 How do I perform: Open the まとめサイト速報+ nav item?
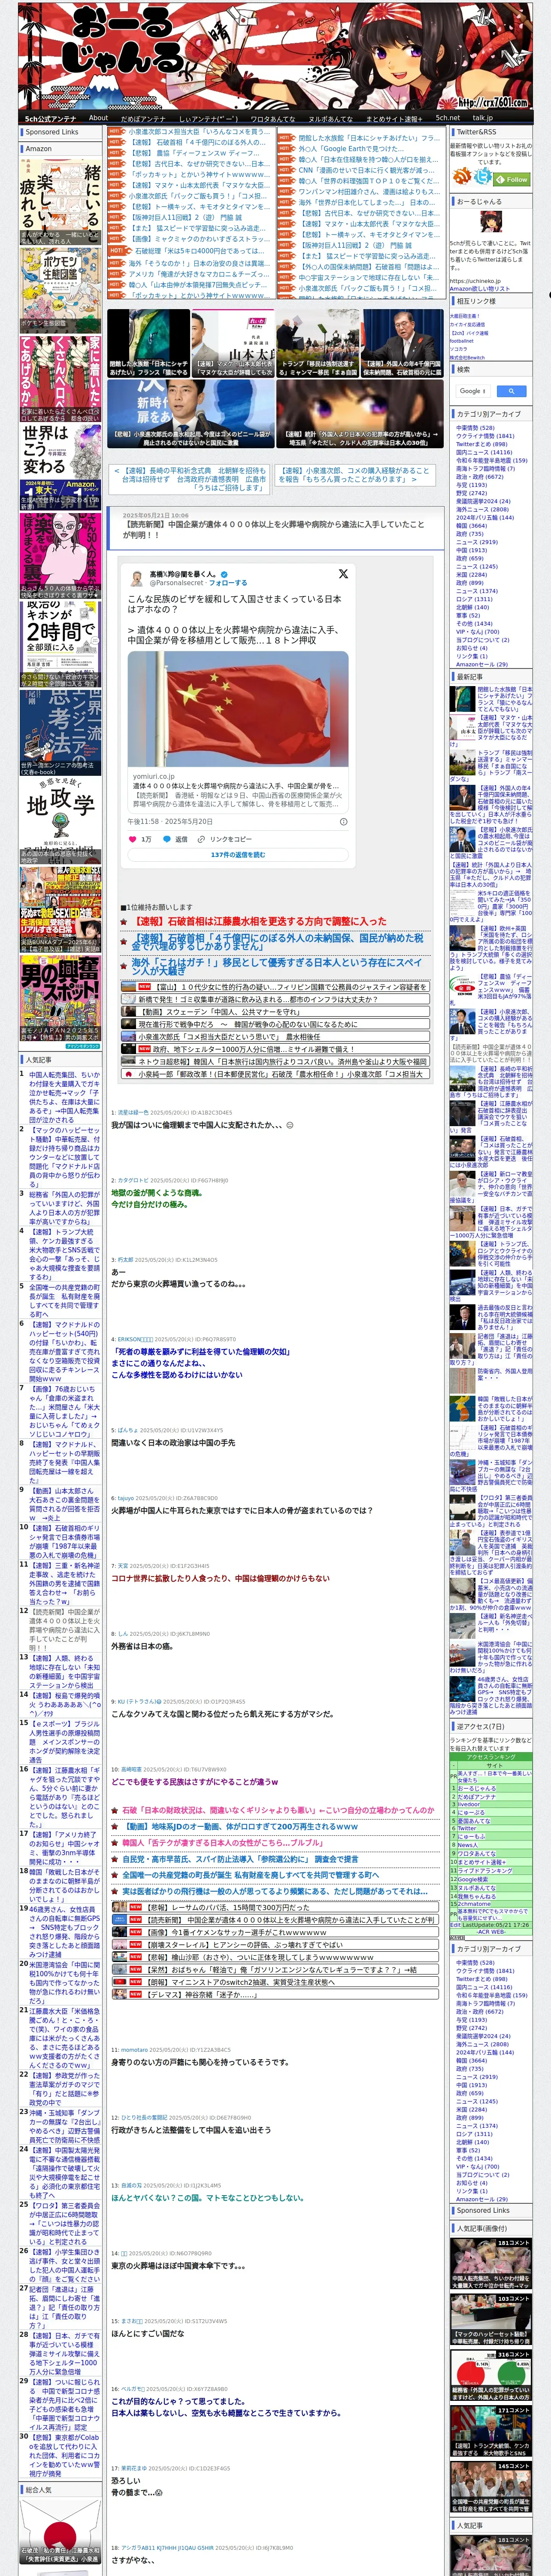(394, 118)
